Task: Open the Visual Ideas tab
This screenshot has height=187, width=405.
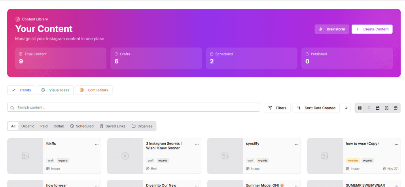Action: pyautogui.click(x=55, y=90)
